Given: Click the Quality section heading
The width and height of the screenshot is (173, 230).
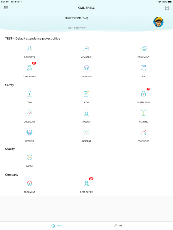Looking at the screenshot, I should click(10, 149).
